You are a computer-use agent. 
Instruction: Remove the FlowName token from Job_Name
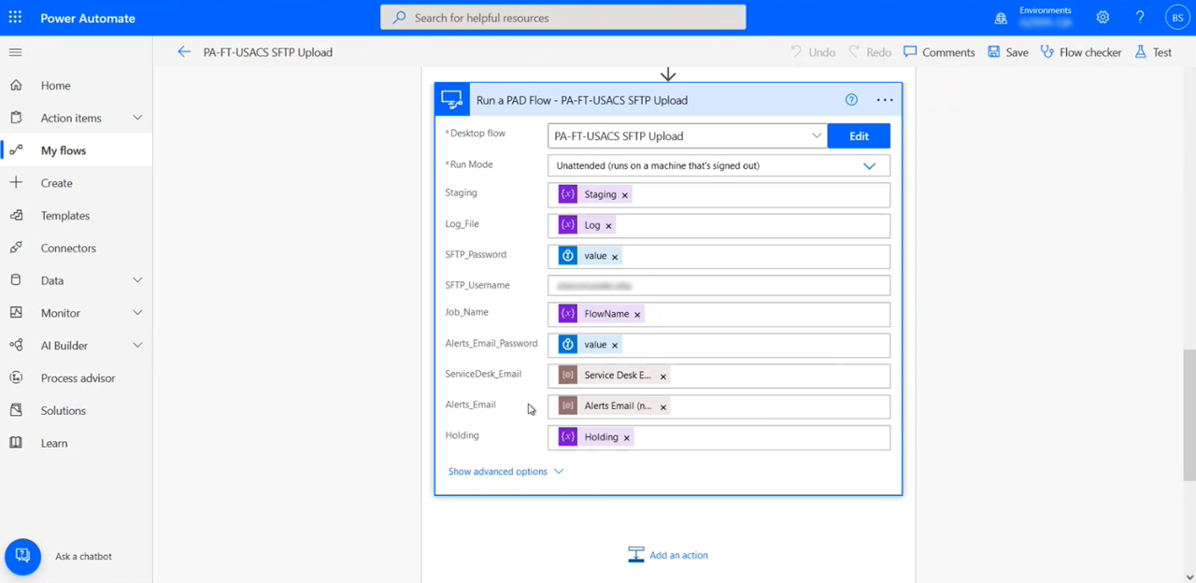click(637, 315)
